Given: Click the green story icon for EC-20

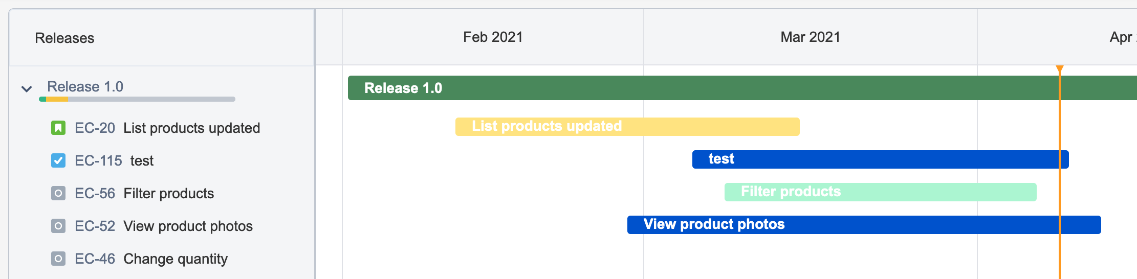Looking at the screenshot, I should [x=58, y=128].
